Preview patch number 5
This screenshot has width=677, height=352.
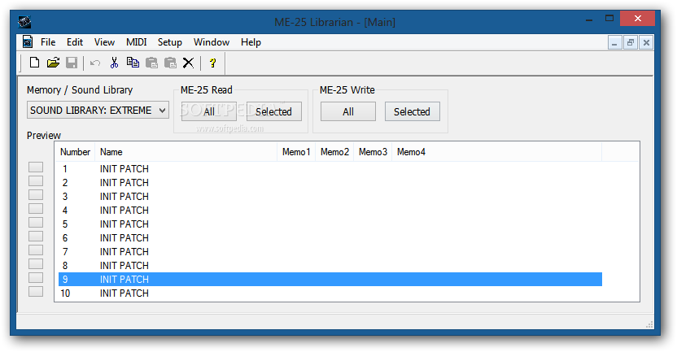click(x=36, y=223)
